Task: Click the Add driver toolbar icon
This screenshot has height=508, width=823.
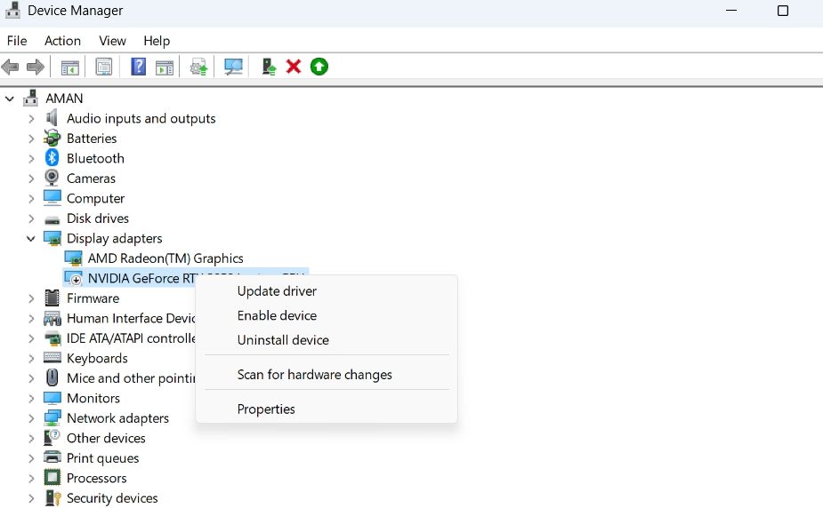Action: [269, 67]
